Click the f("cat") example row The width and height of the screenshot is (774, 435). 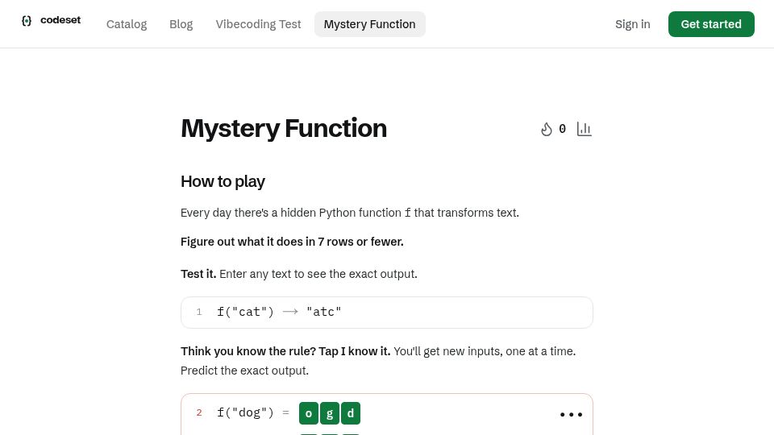click(386, 313)
